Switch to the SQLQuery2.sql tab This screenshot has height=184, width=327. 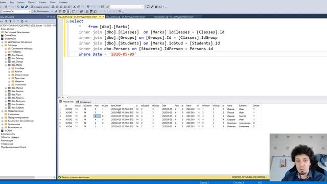[126, 17]
